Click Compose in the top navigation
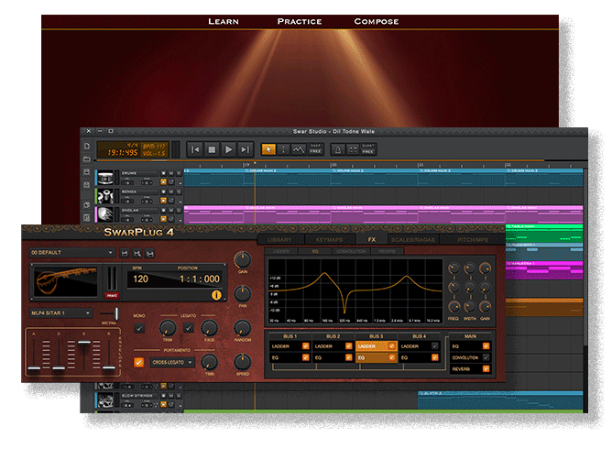Image resolution: width=612 pixels, height=449 pixels. tap(377, 21)
